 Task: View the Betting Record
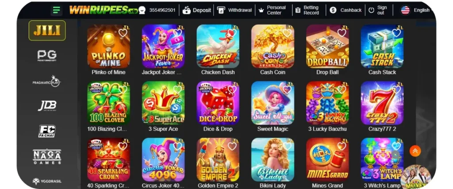(x=307, y=10)
